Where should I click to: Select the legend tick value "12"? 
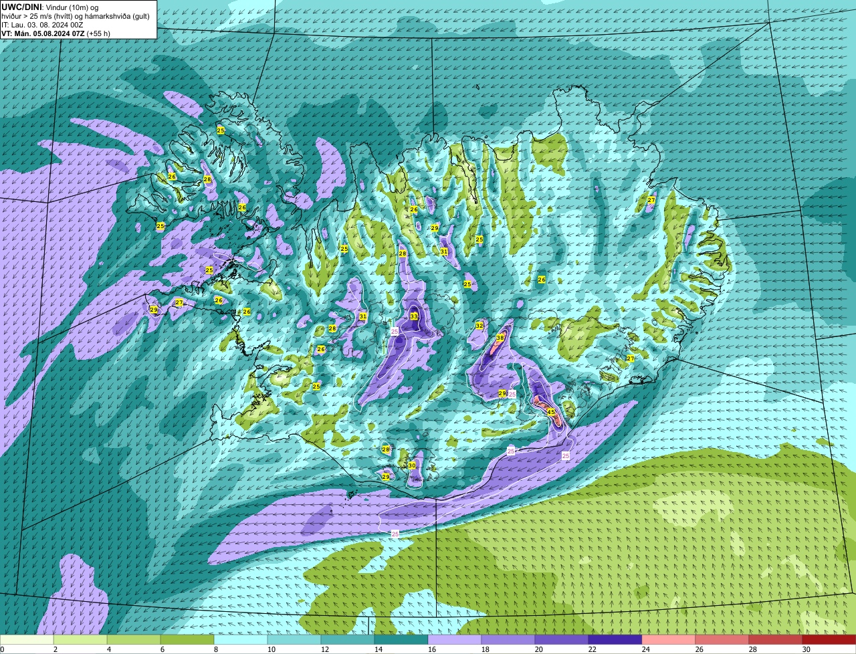click(x=324, y=649)
